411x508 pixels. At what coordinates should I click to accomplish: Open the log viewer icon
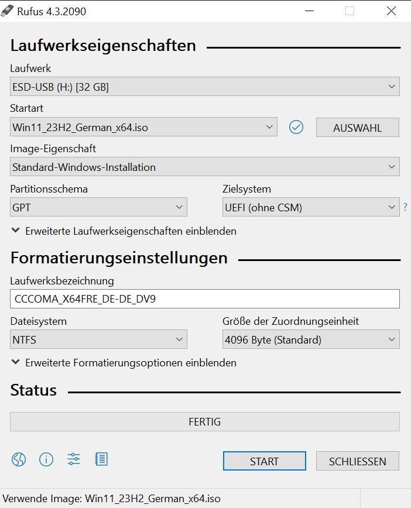(101, 459)
